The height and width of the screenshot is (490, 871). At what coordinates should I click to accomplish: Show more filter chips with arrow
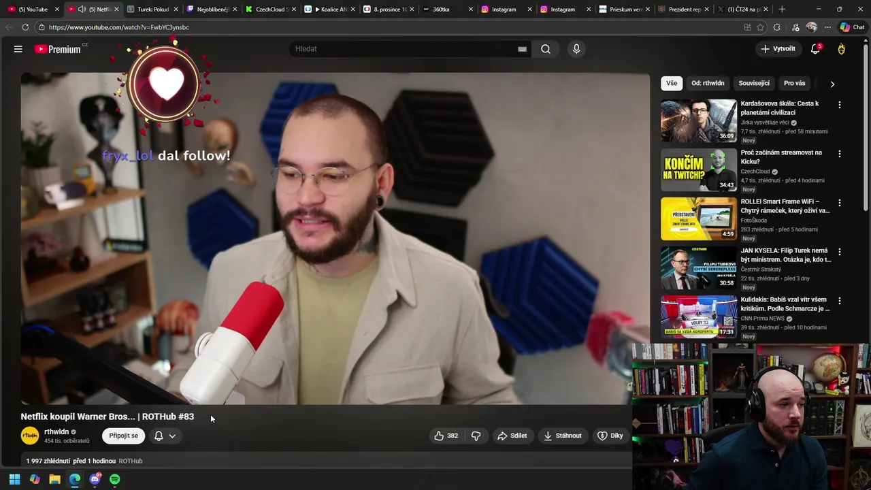click(832, 84)
